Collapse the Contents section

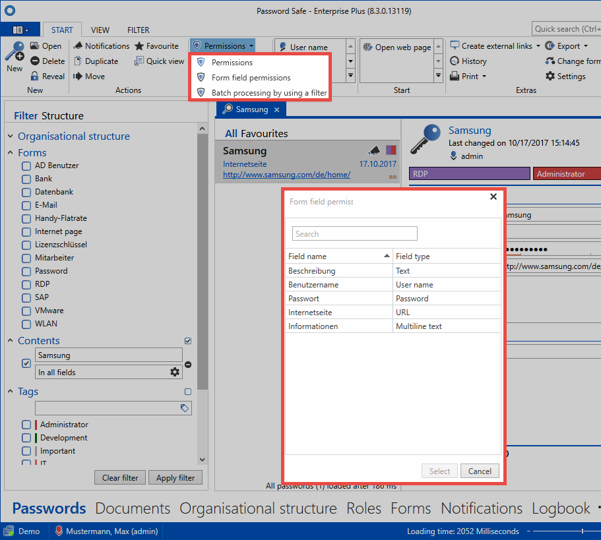(x=11, y=340)
